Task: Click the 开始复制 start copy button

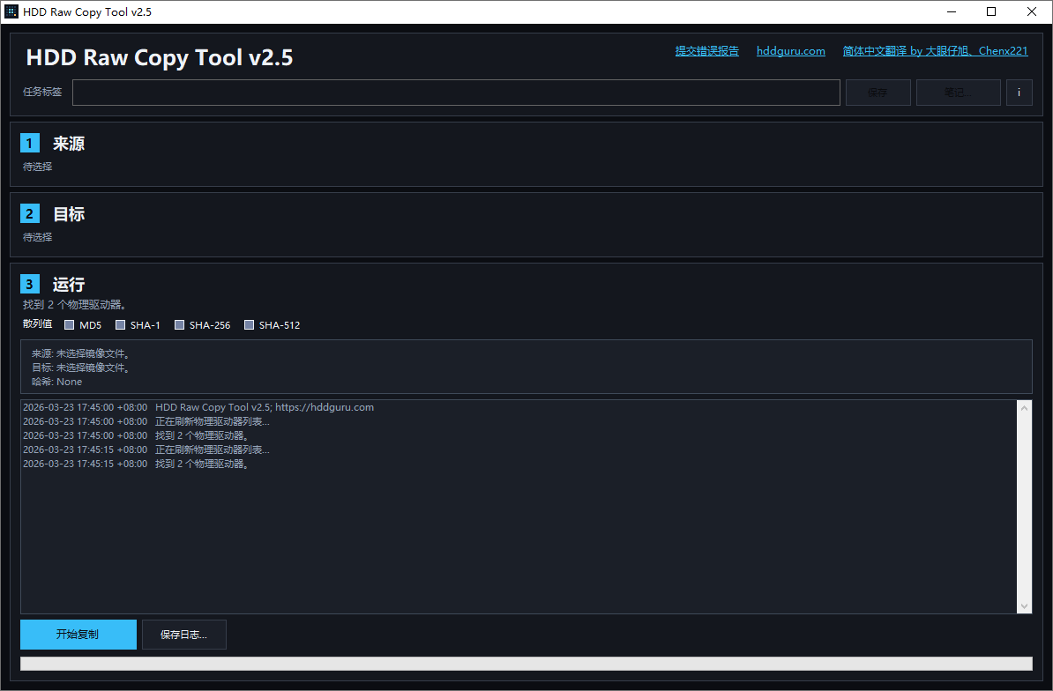Action: [x=78, y=635]
